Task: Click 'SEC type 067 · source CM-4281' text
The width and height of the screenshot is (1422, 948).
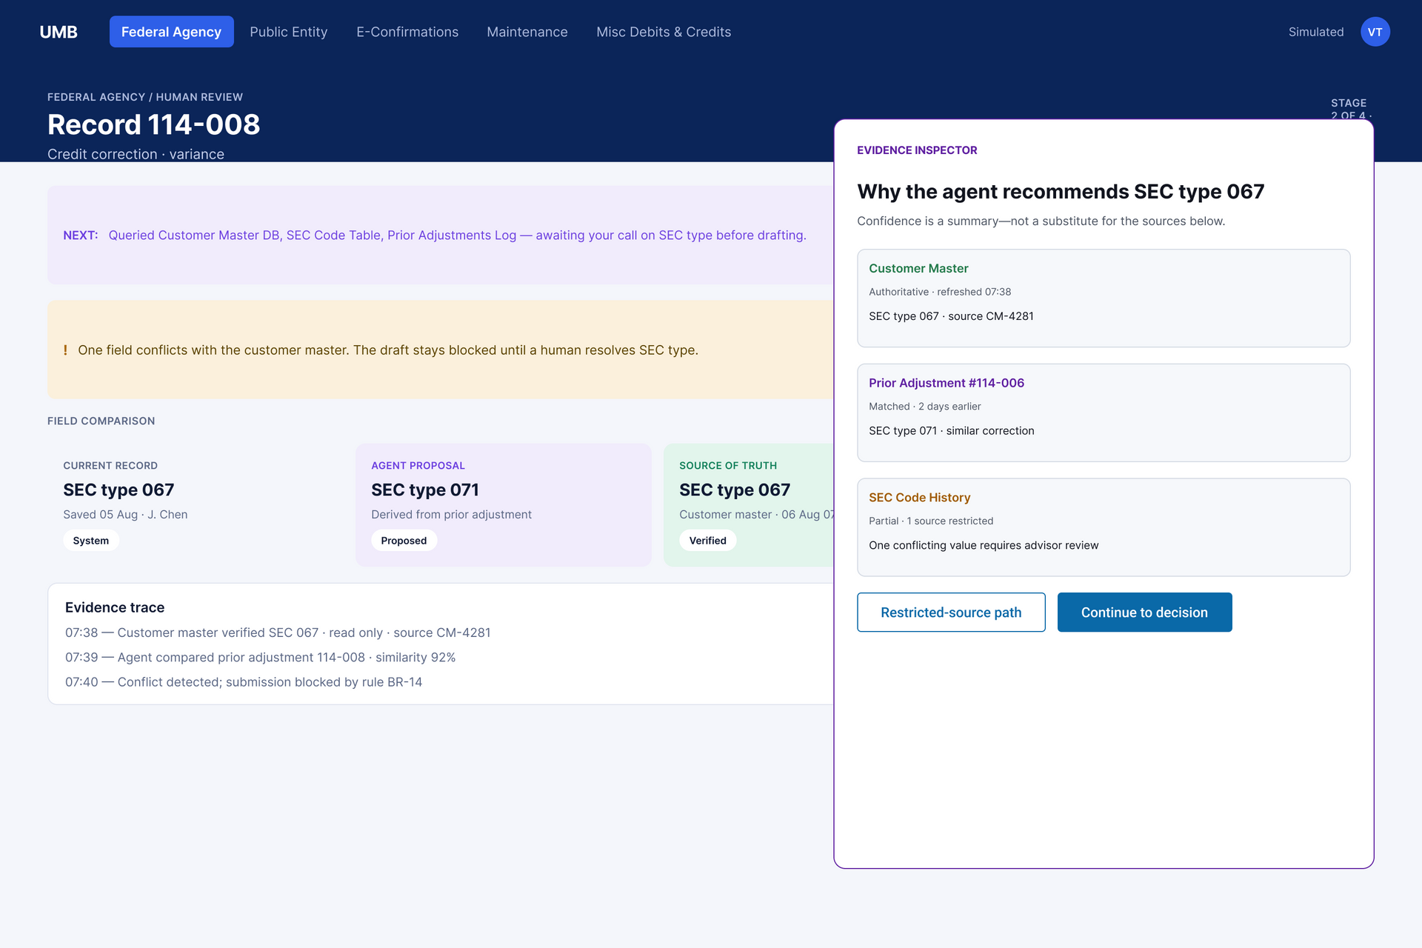Action: [951, 316]
